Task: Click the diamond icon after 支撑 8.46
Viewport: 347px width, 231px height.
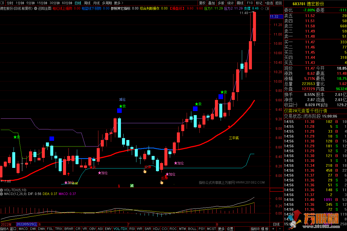Action: 262,8
